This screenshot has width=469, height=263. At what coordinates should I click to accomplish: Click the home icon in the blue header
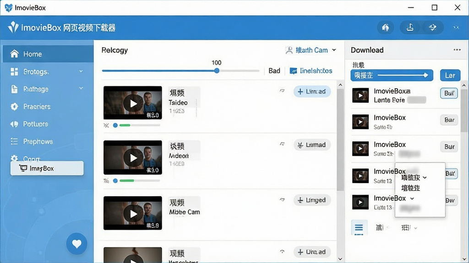coord(386,27)
